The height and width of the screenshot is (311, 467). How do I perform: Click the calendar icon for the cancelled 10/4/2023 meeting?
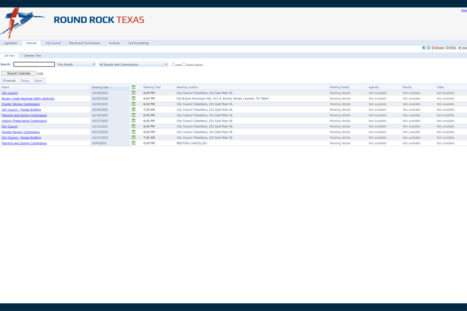tap(133, 143)
